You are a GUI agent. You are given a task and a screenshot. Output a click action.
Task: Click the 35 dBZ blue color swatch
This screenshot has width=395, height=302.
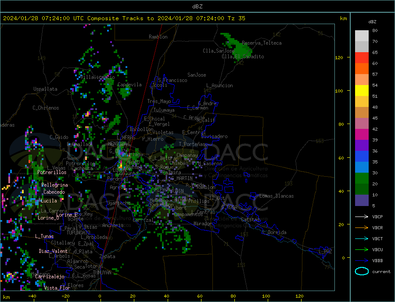point(362,156)
